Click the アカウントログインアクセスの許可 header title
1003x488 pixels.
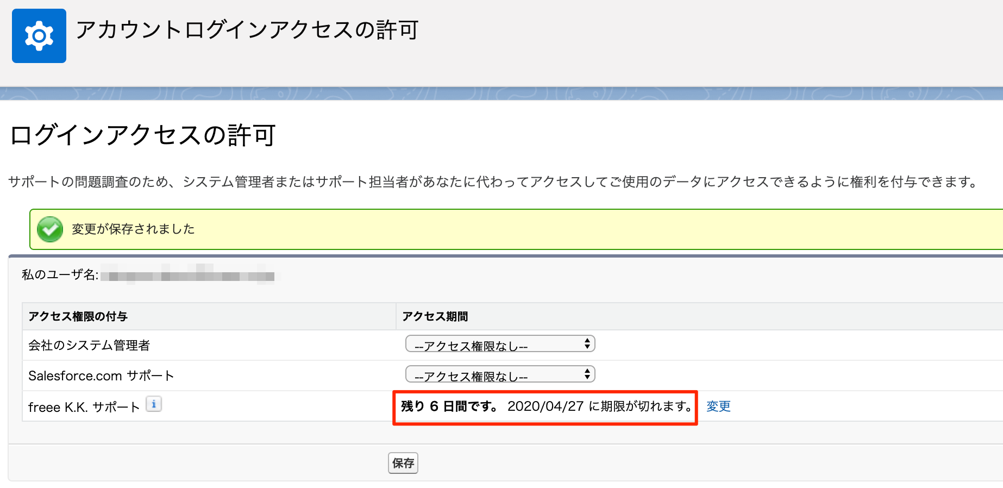247,30
